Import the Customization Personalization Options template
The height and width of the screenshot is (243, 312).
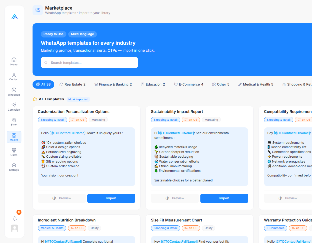coord(111,198)
